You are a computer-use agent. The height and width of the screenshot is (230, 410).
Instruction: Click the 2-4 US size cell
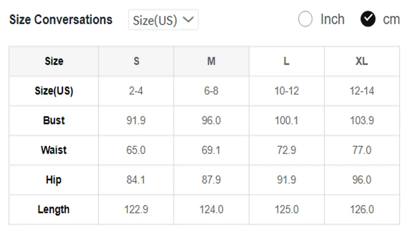pyautogui.click(x=136, y=91)
